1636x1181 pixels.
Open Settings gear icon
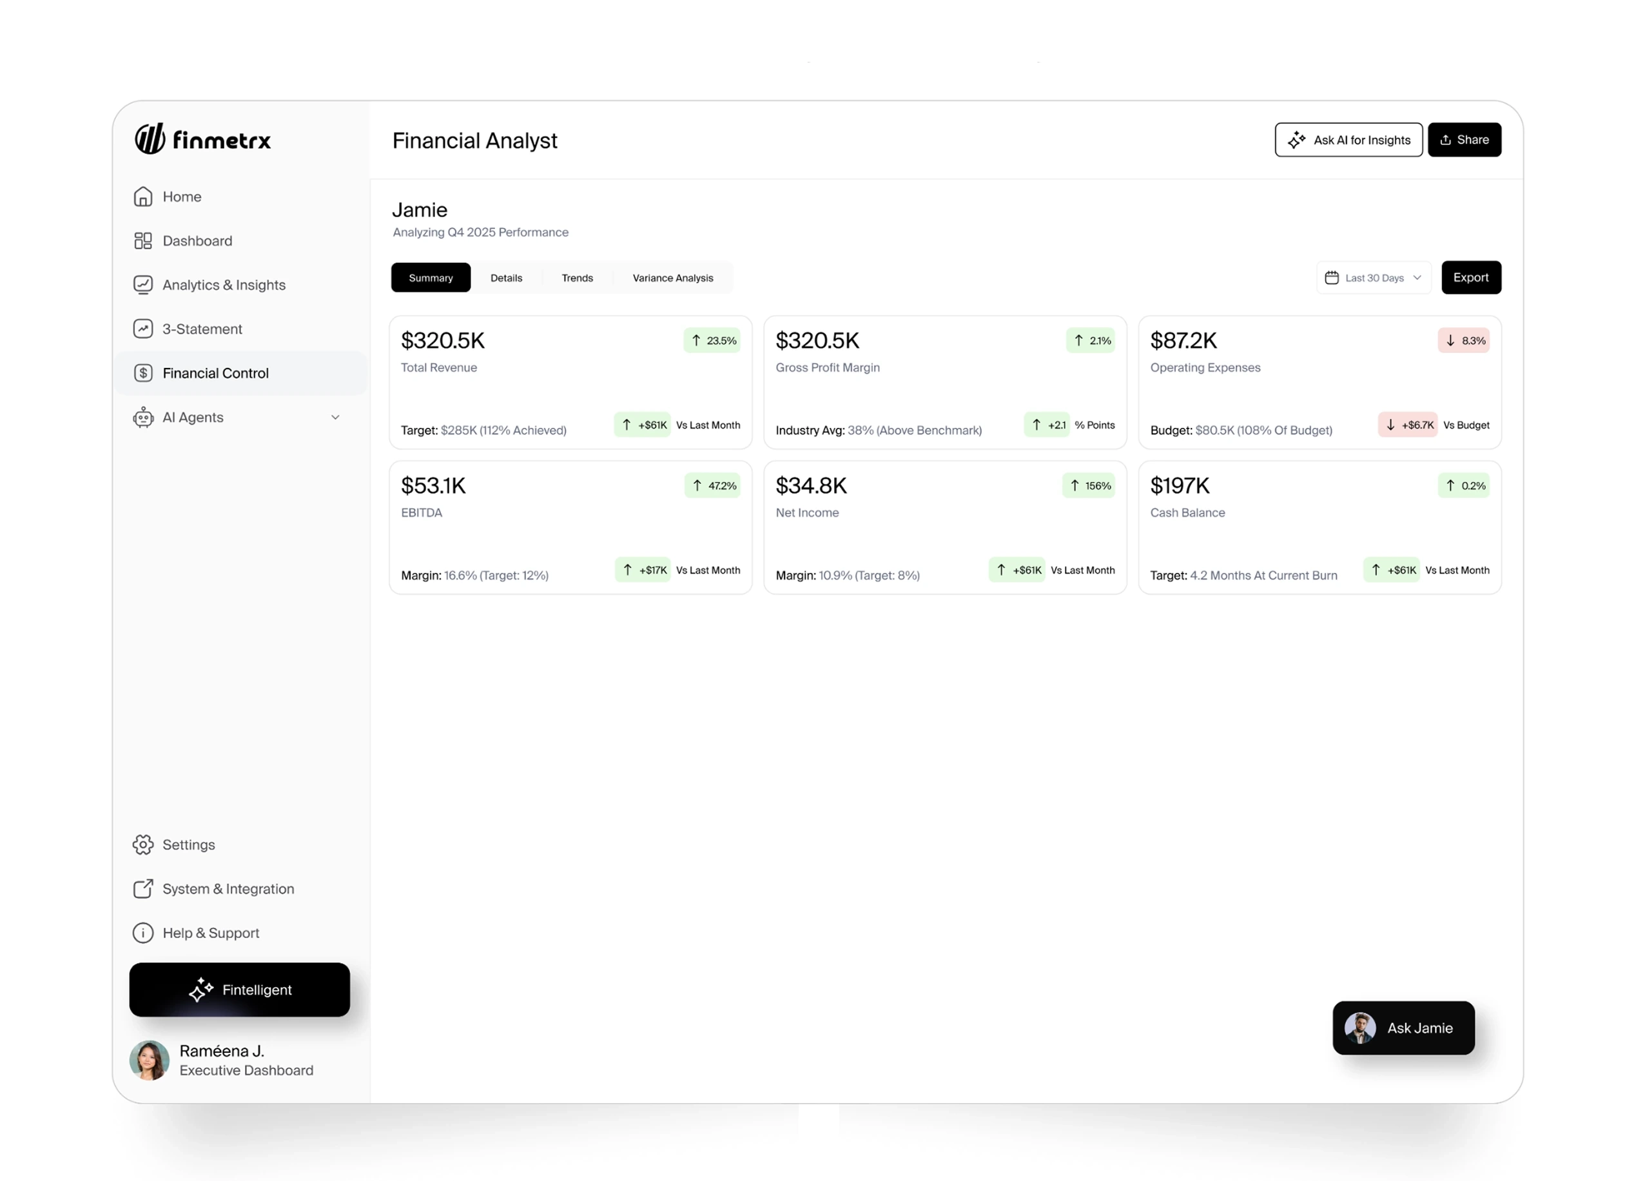(x=143, y=844)
